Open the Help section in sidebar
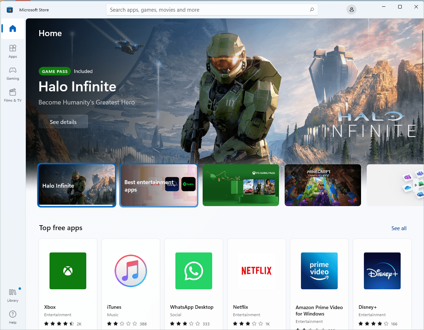This screenshot has height=330, width=424. 13,317
